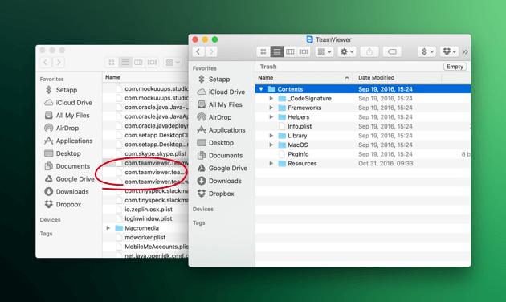Click the Share toolbar button in TeamViewer window
506x302 pixels.
coord(369,51)
